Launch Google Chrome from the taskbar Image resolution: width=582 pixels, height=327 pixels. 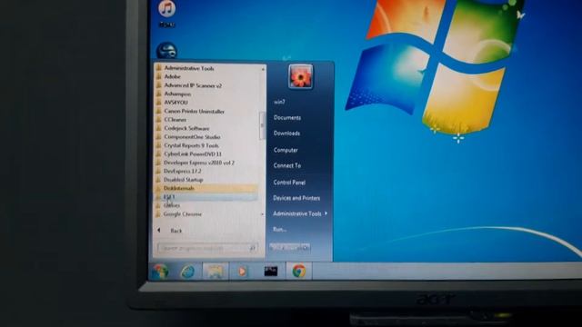click(299, 271)
